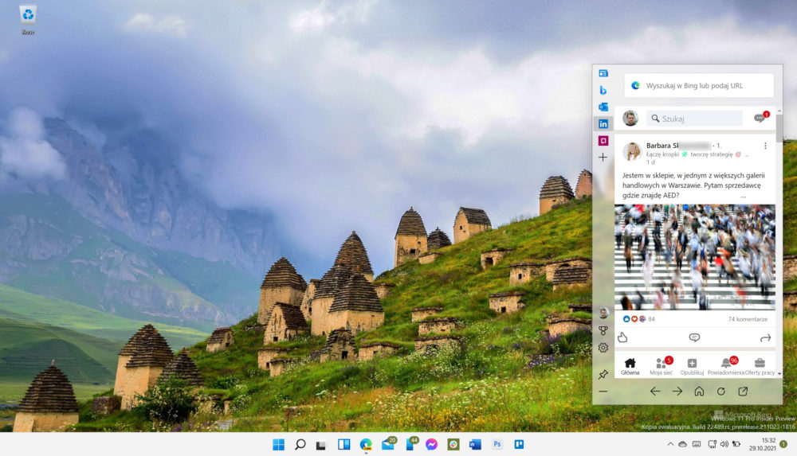Open network icon in system tray

coord(712,444)
